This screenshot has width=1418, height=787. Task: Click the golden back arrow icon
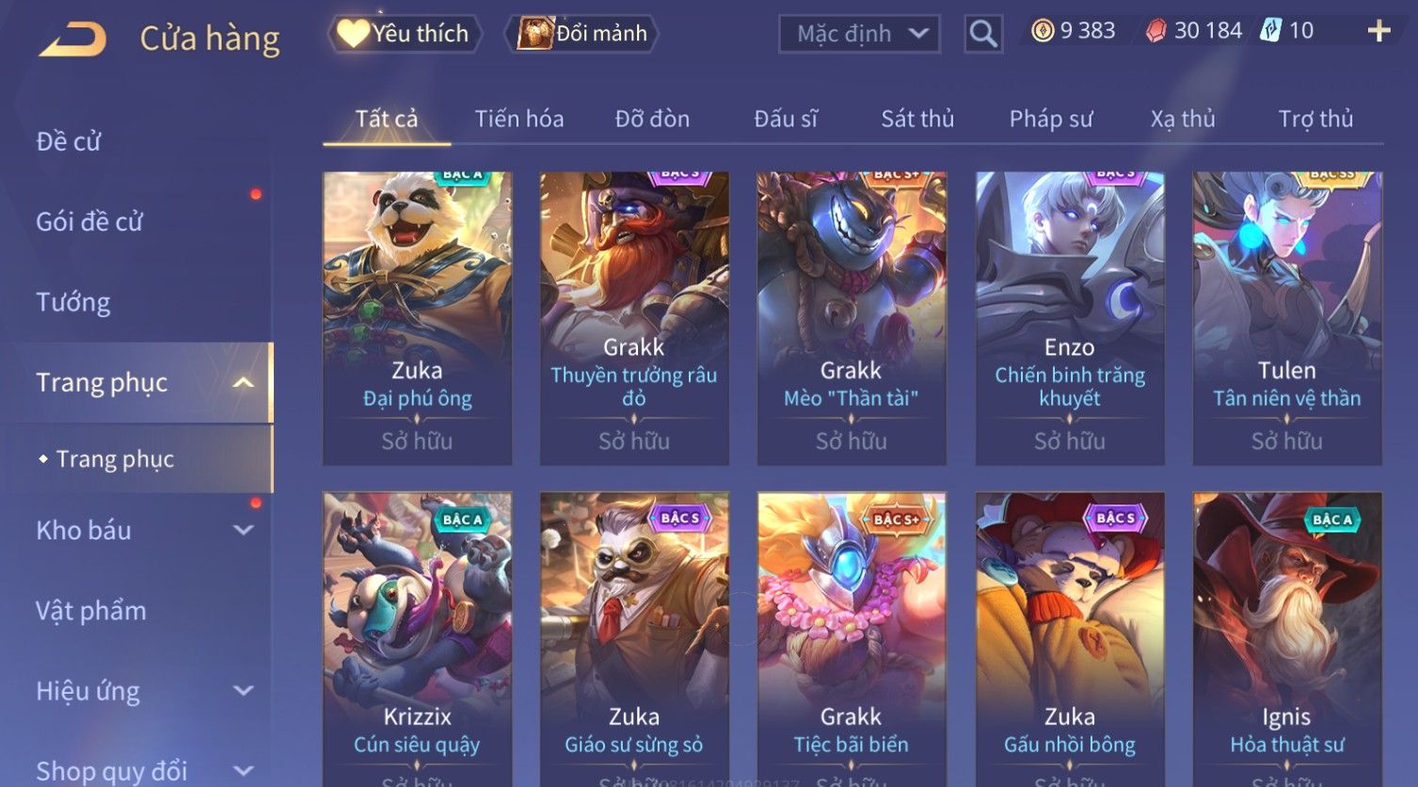click(x=72, y=39)
